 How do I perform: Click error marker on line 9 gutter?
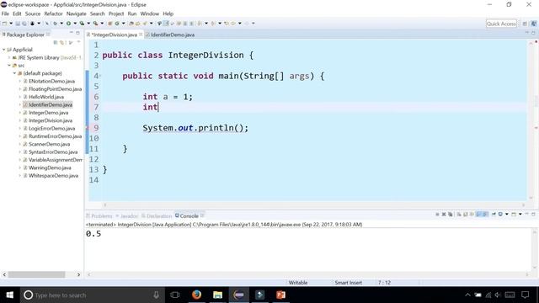[87, 128]
